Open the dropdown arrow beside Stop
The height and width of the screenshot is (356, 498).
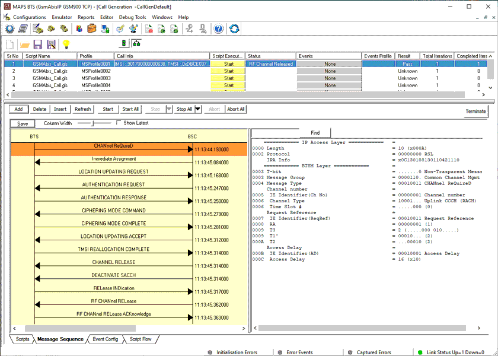pos(169,109)
